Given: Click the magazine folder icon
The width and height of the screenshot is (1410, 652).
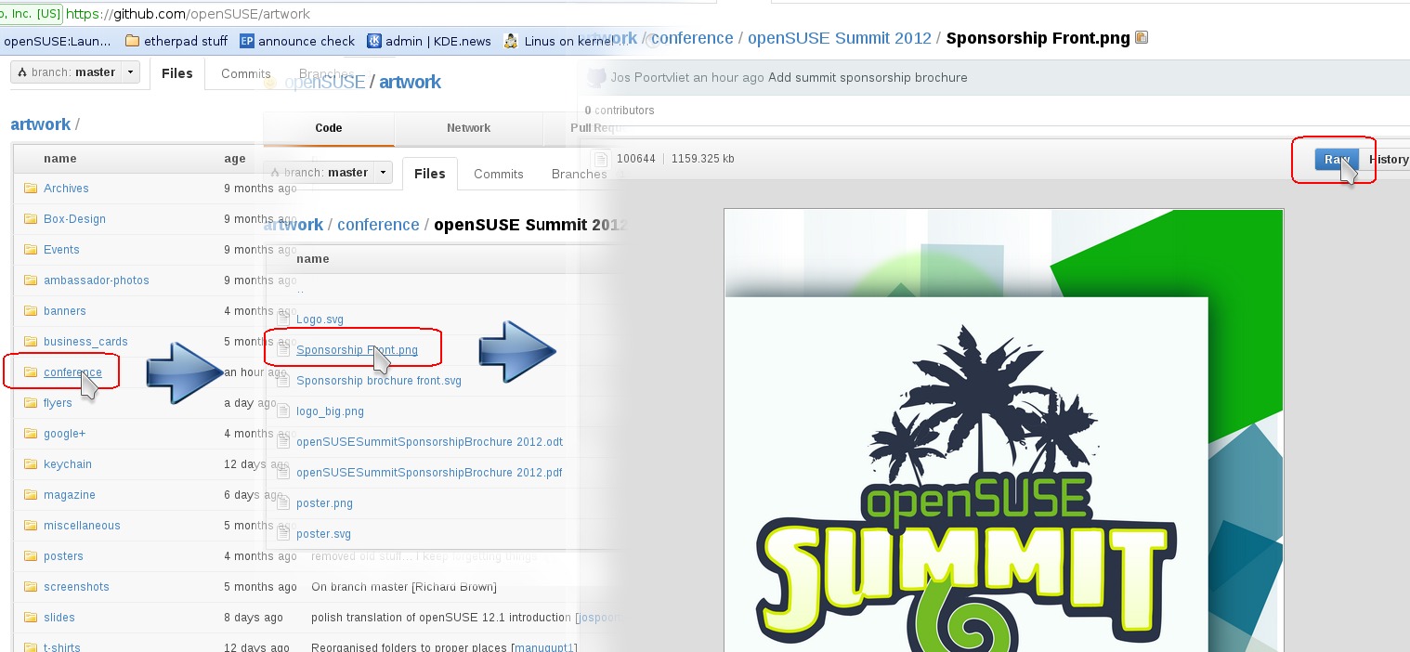Looking at the screenshot, I should [31, 495].
